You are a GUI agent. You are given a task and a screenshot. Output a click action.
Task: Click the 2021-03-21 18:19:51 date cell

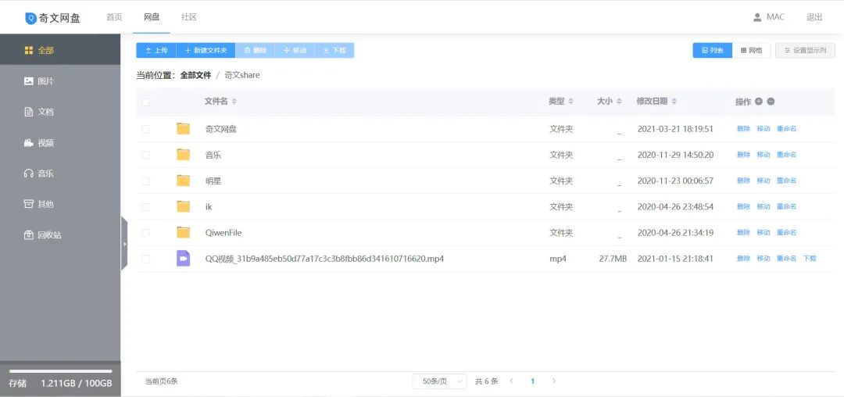675,129
